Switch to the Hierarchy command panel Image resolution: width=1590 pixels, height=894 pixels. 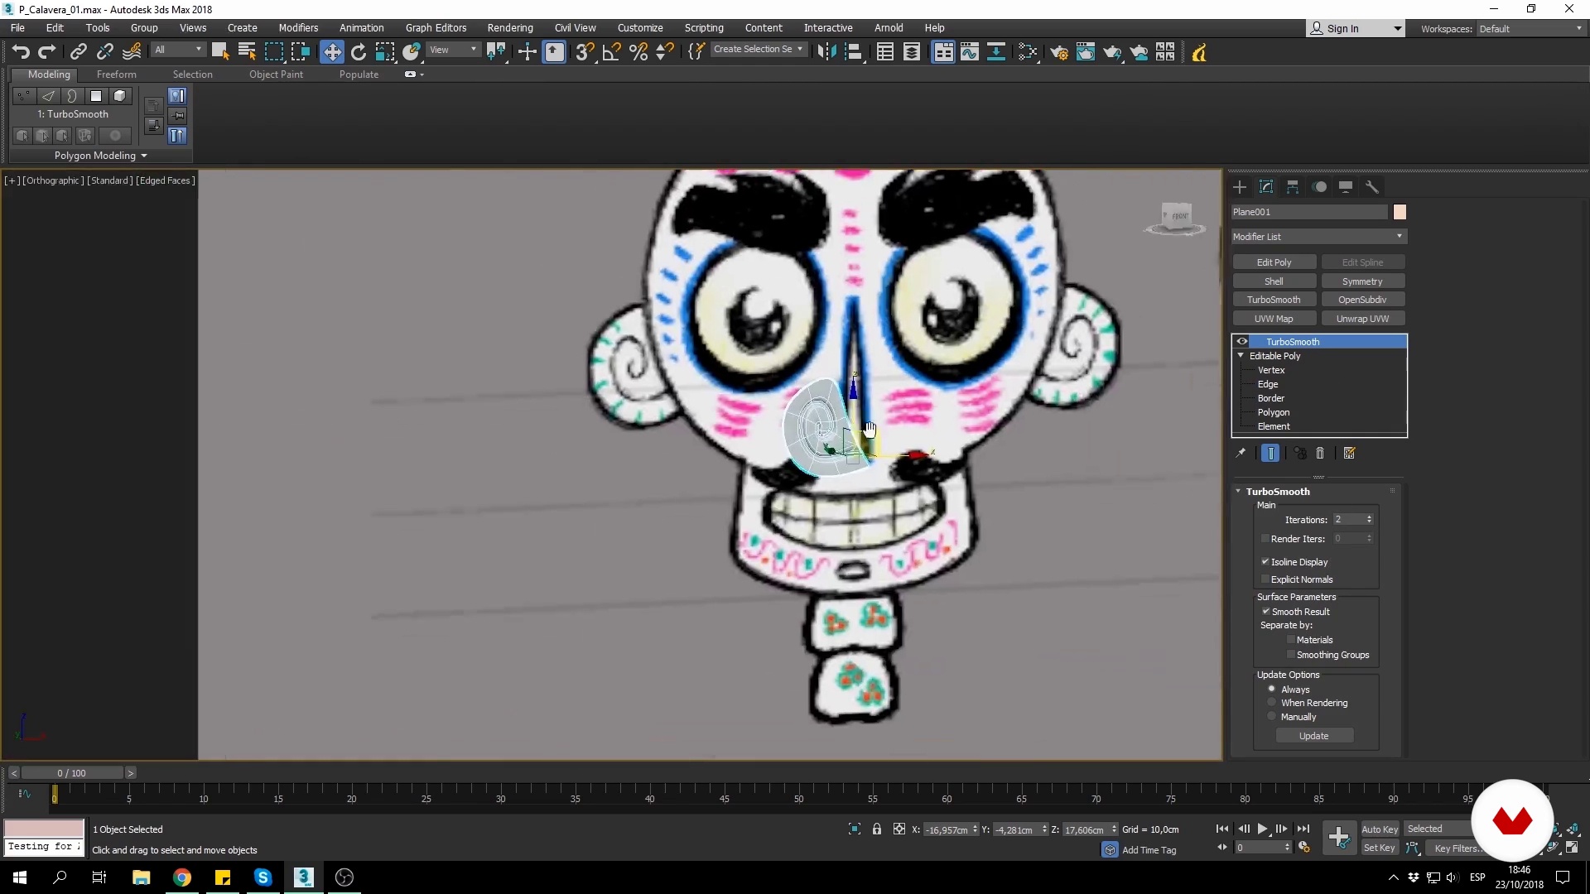pos(1293,187)
